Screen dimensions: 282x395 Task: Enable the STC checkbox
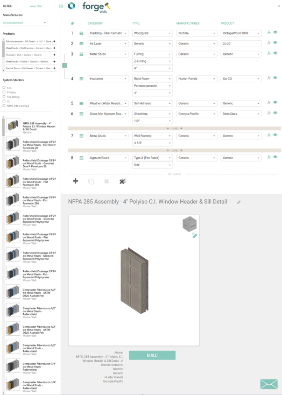click(x=4, y=88)
